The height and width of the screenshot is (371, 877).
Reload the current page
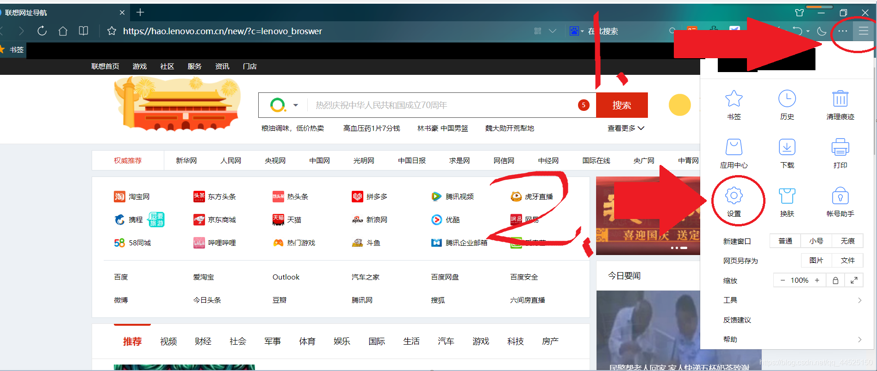click(x=42, y=31)
